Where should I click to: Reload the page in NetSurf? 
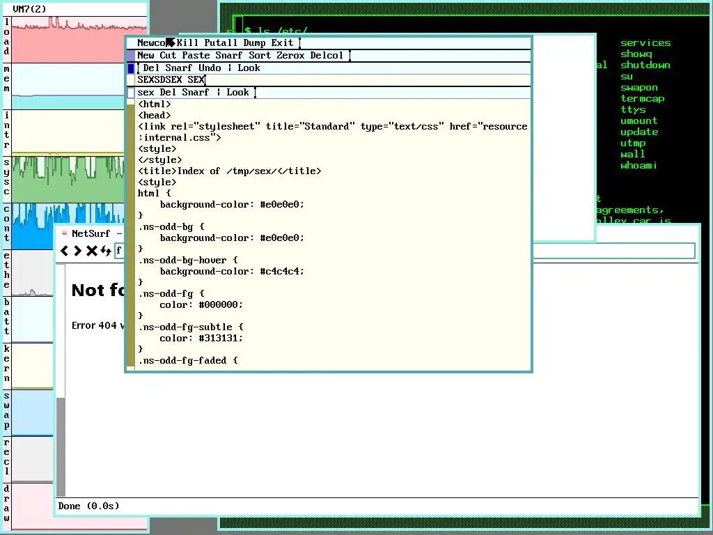coord(106,251)
